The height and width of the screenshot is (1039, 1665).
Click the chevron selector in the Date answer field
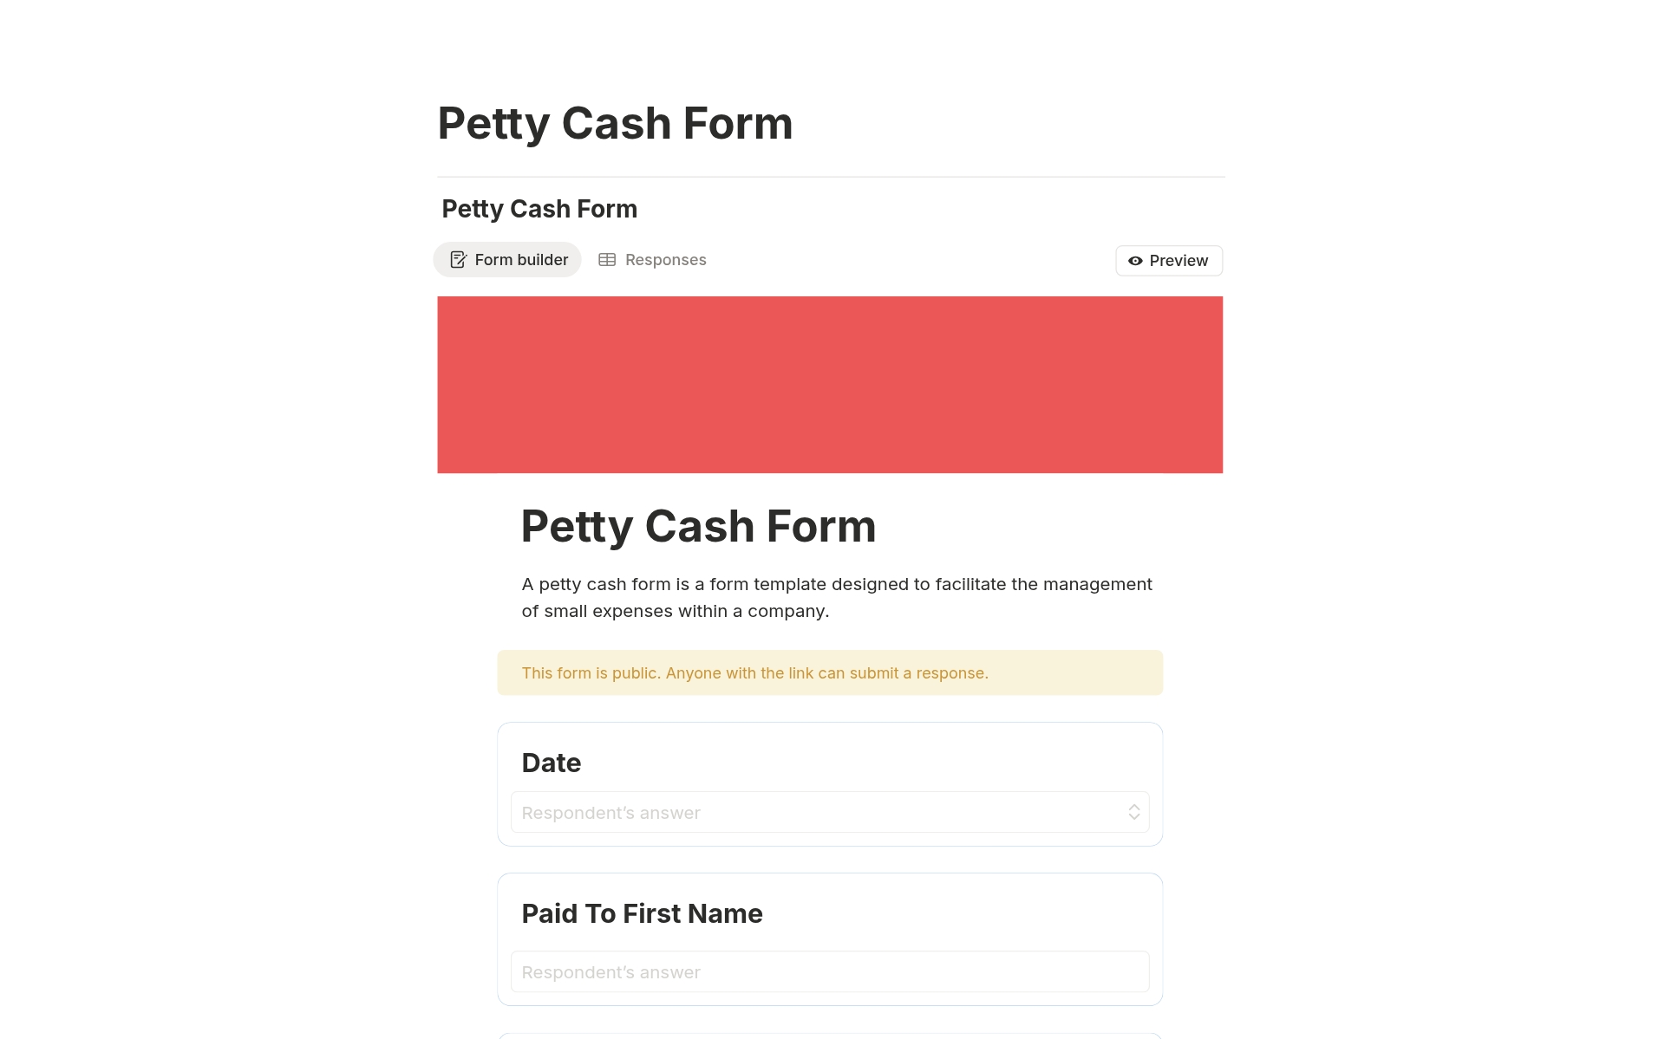click(1133, 812)
